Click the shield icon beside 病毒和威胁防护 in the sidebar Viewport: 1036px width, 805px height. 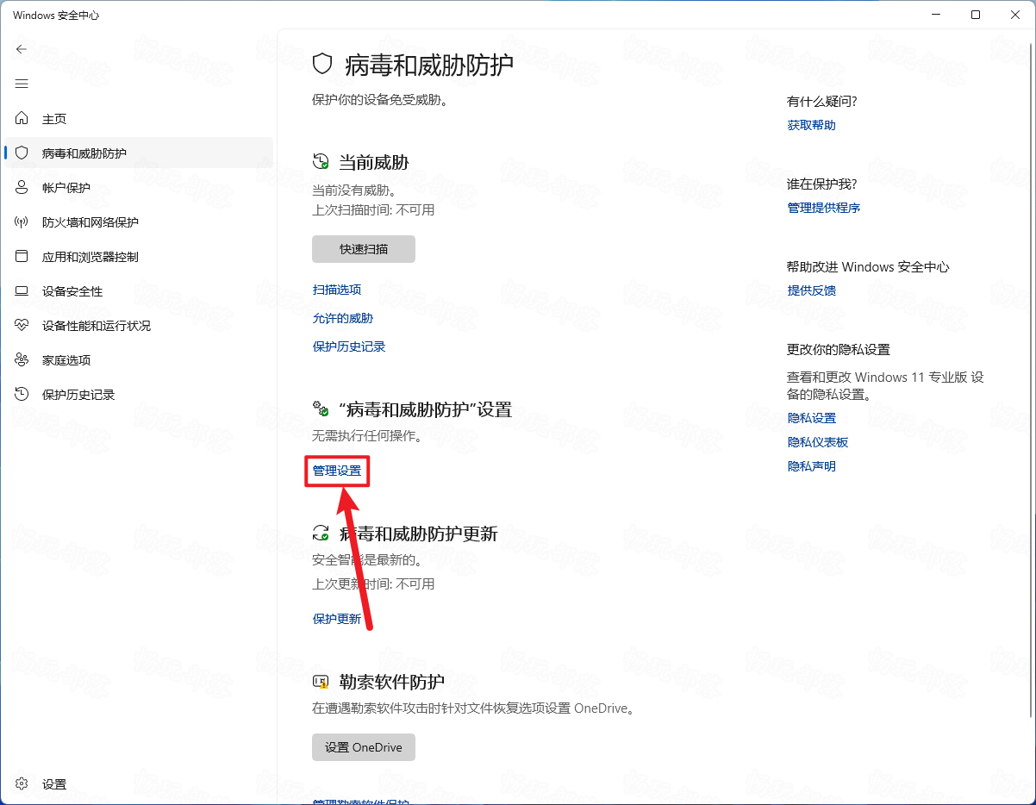point(22,153)
